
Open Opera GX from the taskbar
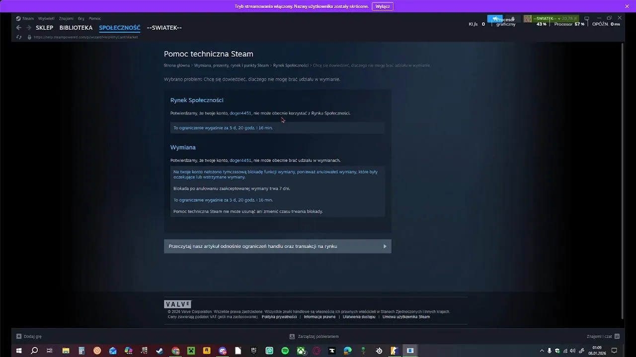pos(317,351)
